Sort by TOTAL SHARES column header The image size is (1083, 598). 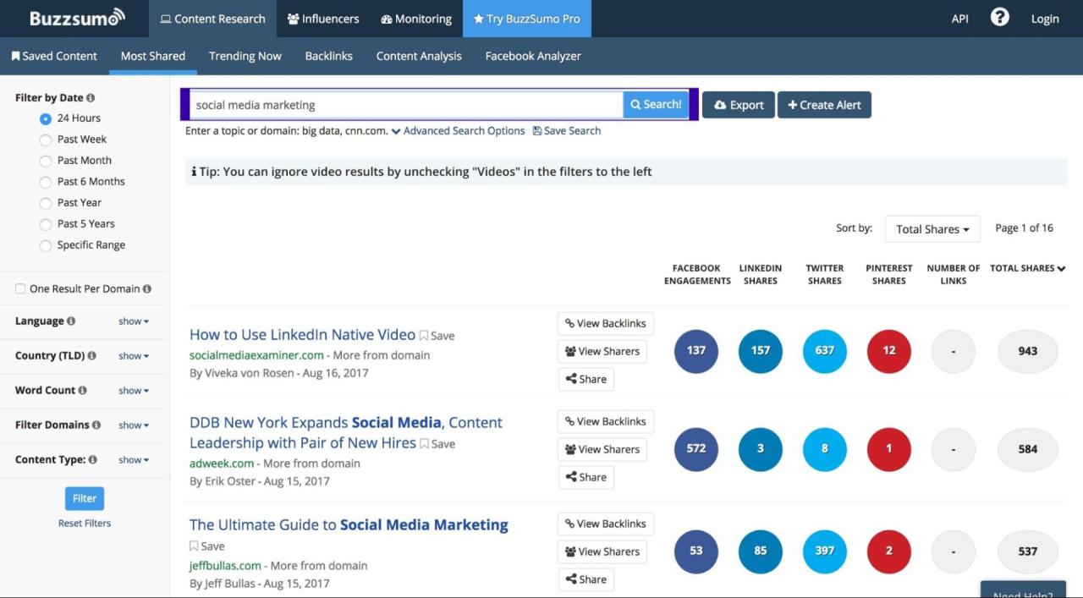1027,268
